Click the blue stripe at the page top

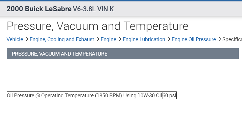coord(121,1)
